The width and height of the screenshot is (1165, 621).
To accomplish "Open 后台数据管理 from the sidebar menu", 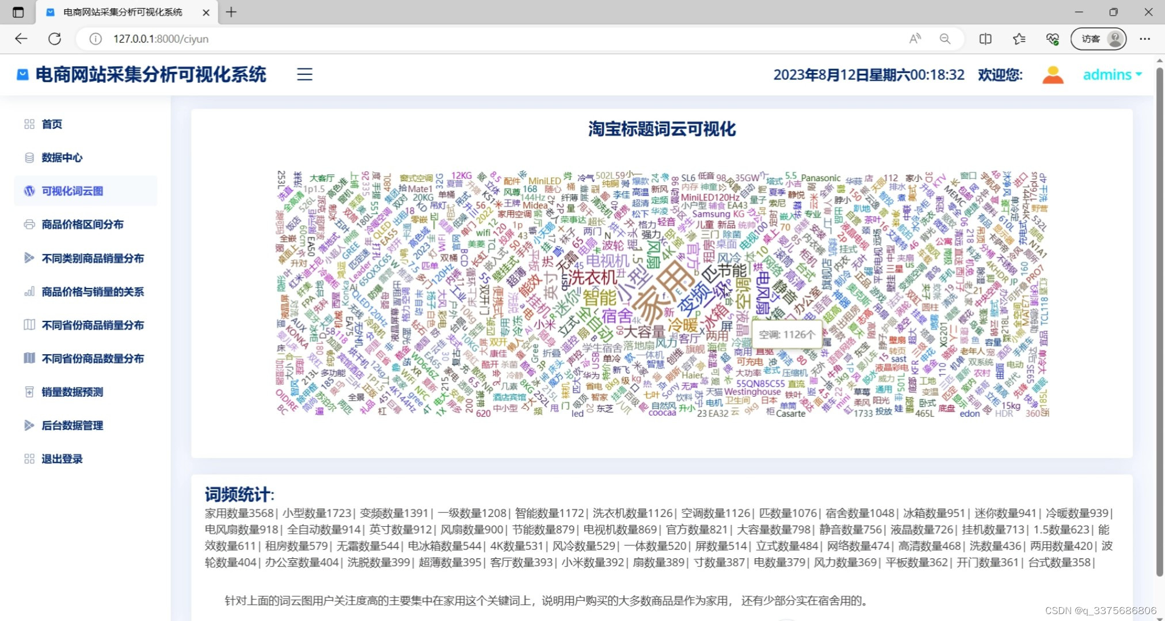I will (x=72, y=425).
